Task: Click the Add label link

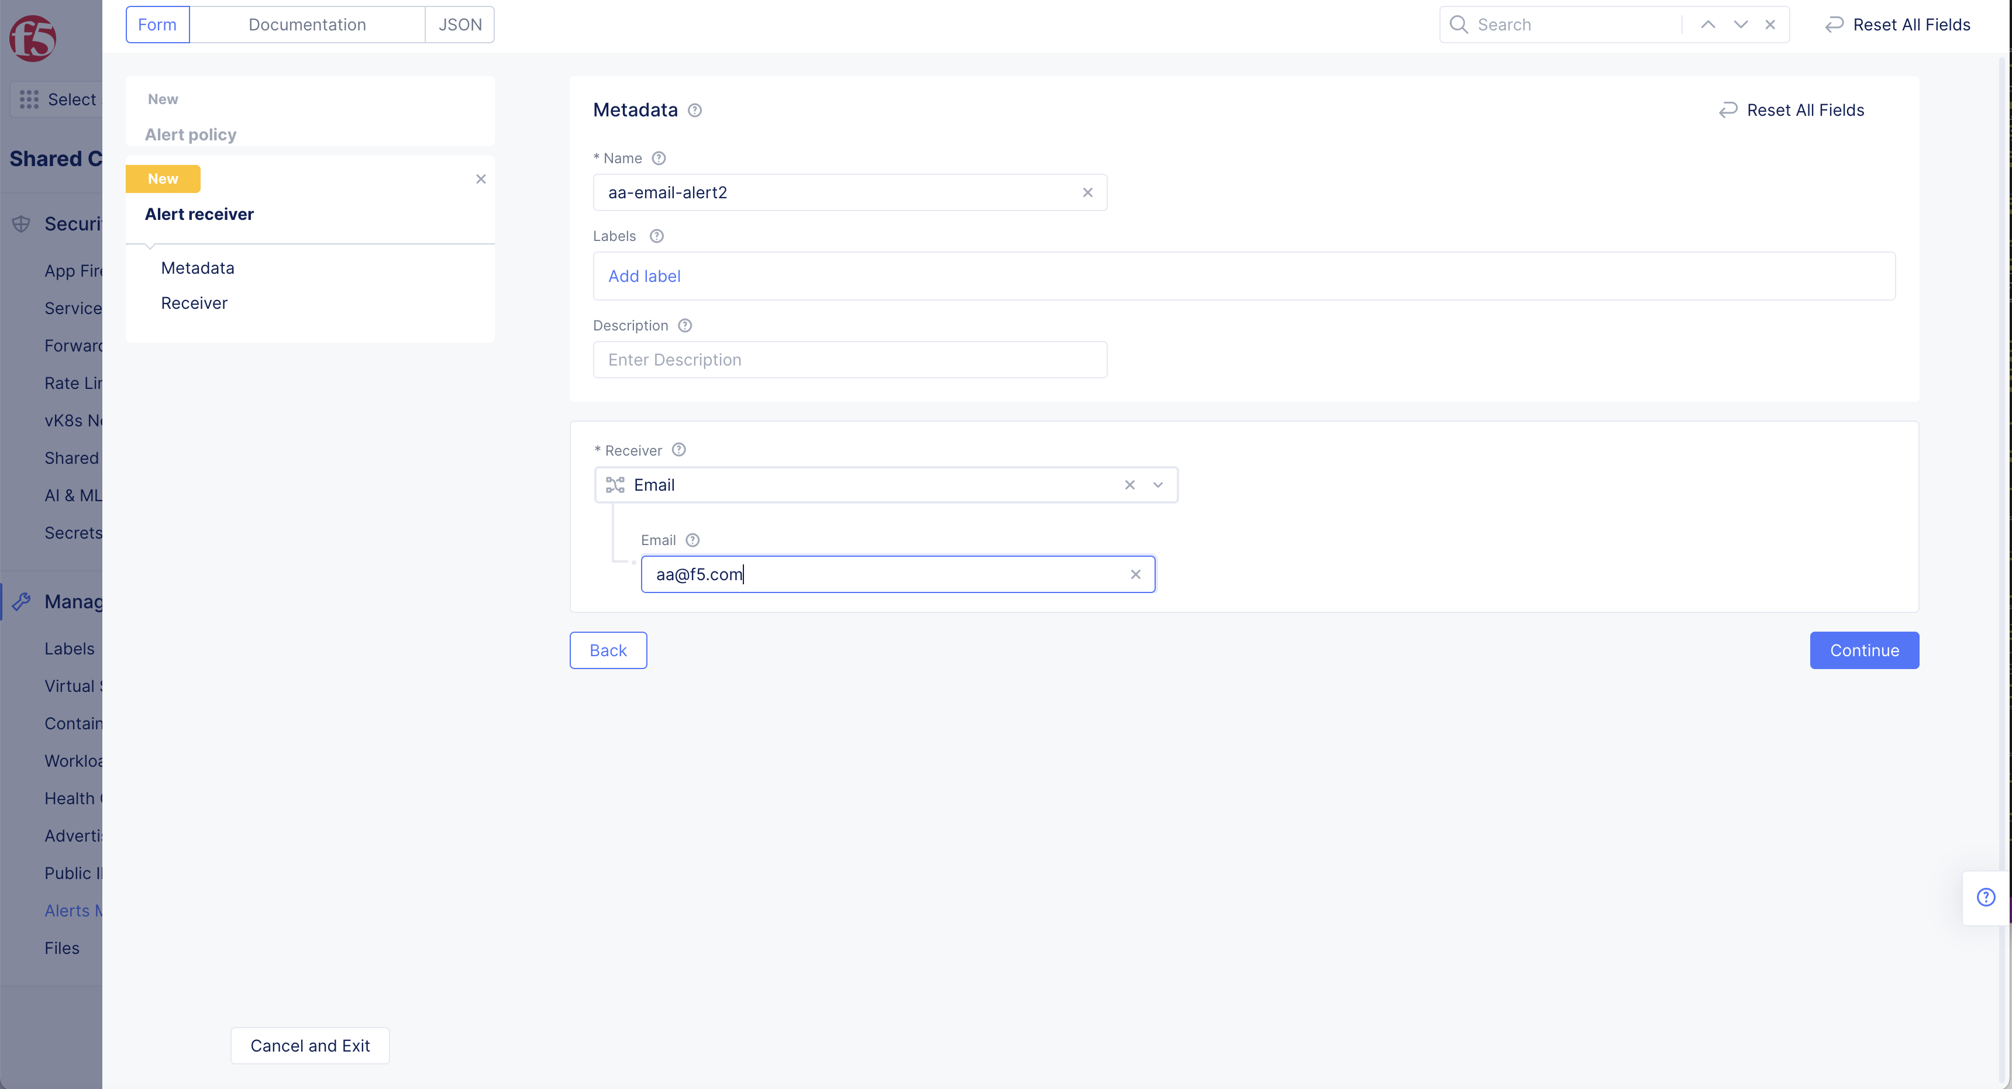Action: 643,276
